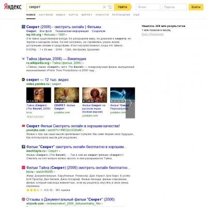Open the СЕКРЕТ. Фильм Секрет video thumbnail

[x=67, y=95]
